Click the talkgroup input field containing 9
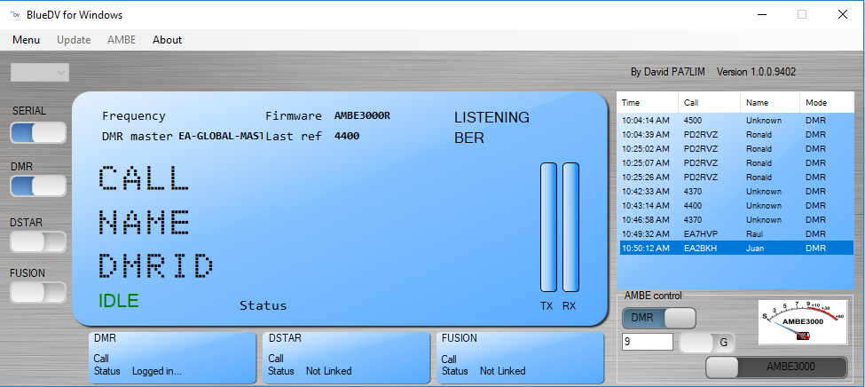This screenshot has width=865, height=387. pos(648,343)
